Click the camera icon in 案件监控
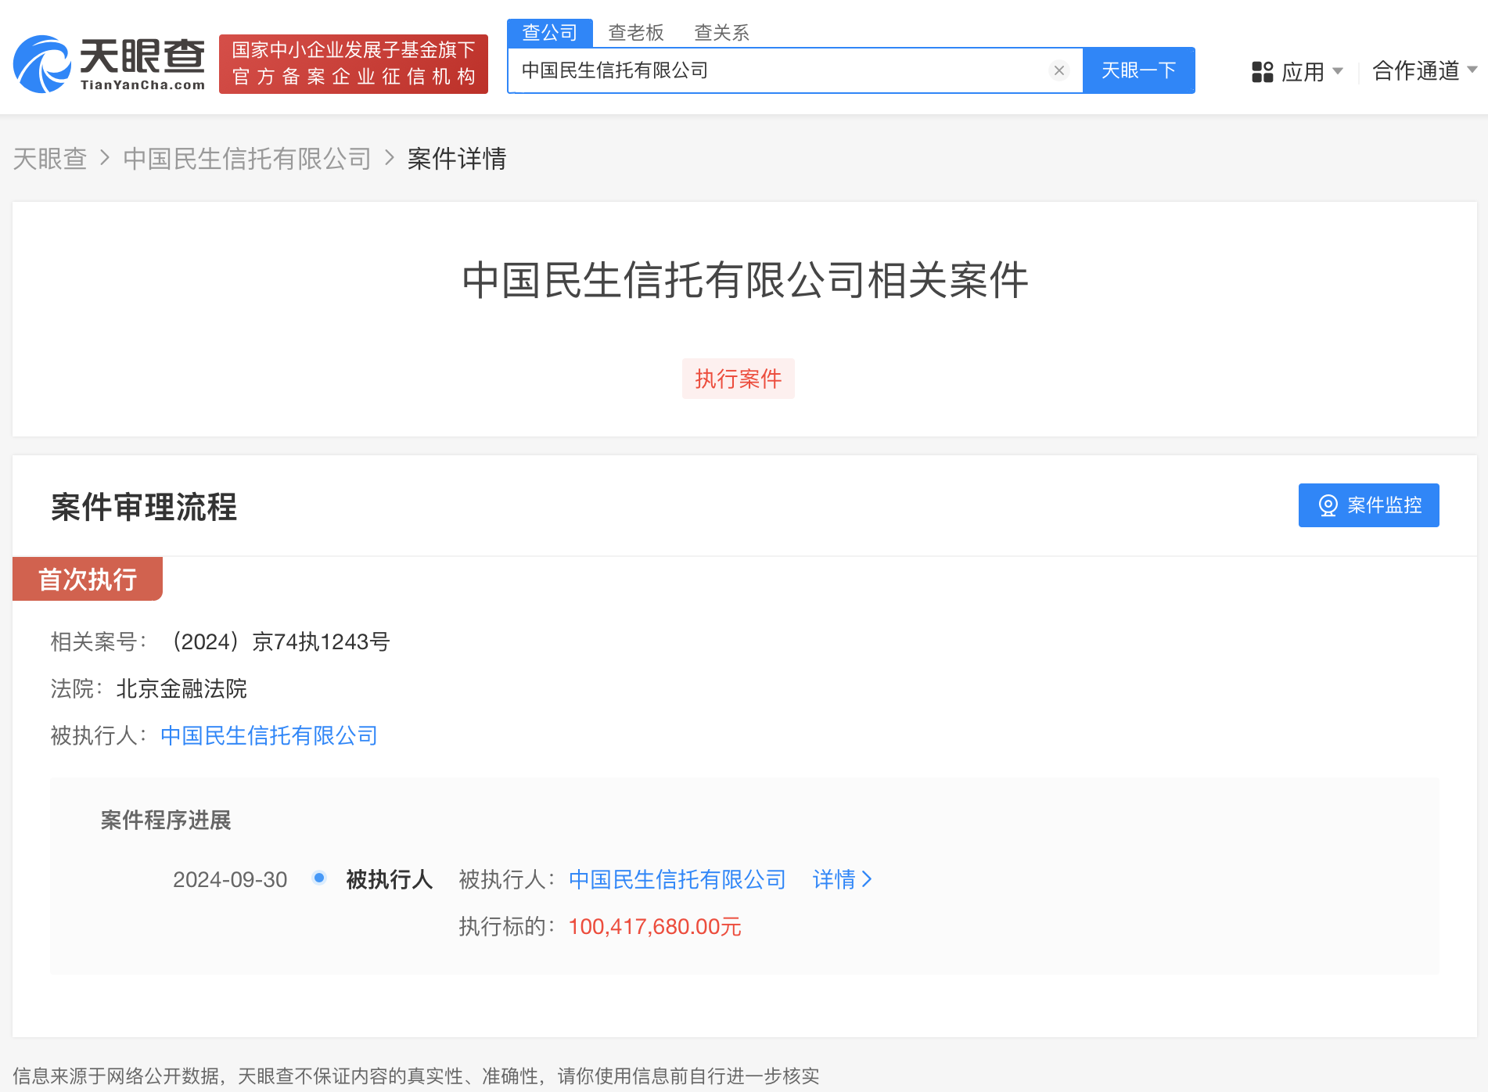This screenshot has height=1092, width=1488. (x=1328, y=505)
